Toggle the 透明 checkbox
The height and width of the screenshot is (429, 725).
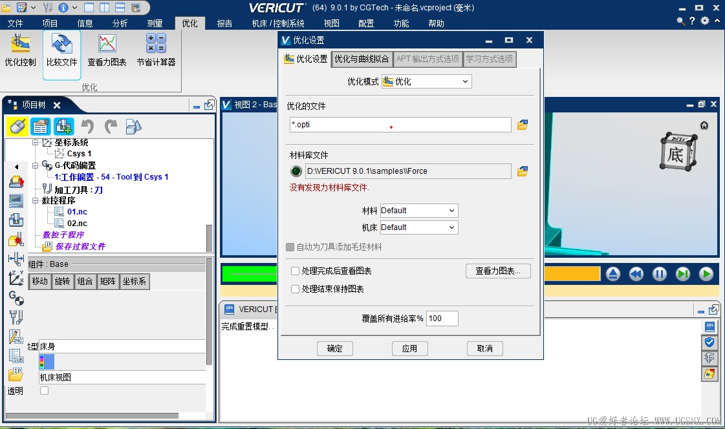click(45, 391)
